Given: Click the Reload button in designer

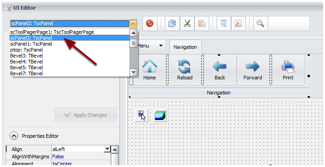Looking at the screenshot, I should [x=184, y=70].
